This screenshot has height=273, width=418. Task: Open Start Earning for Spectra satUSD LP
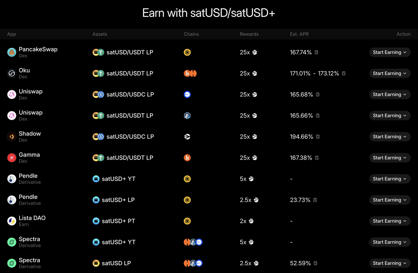[390, 263]
